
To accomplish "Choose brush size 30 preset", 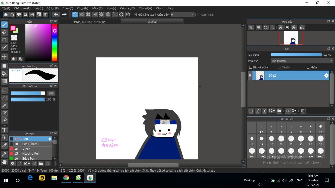I will [x=291, y=140].
